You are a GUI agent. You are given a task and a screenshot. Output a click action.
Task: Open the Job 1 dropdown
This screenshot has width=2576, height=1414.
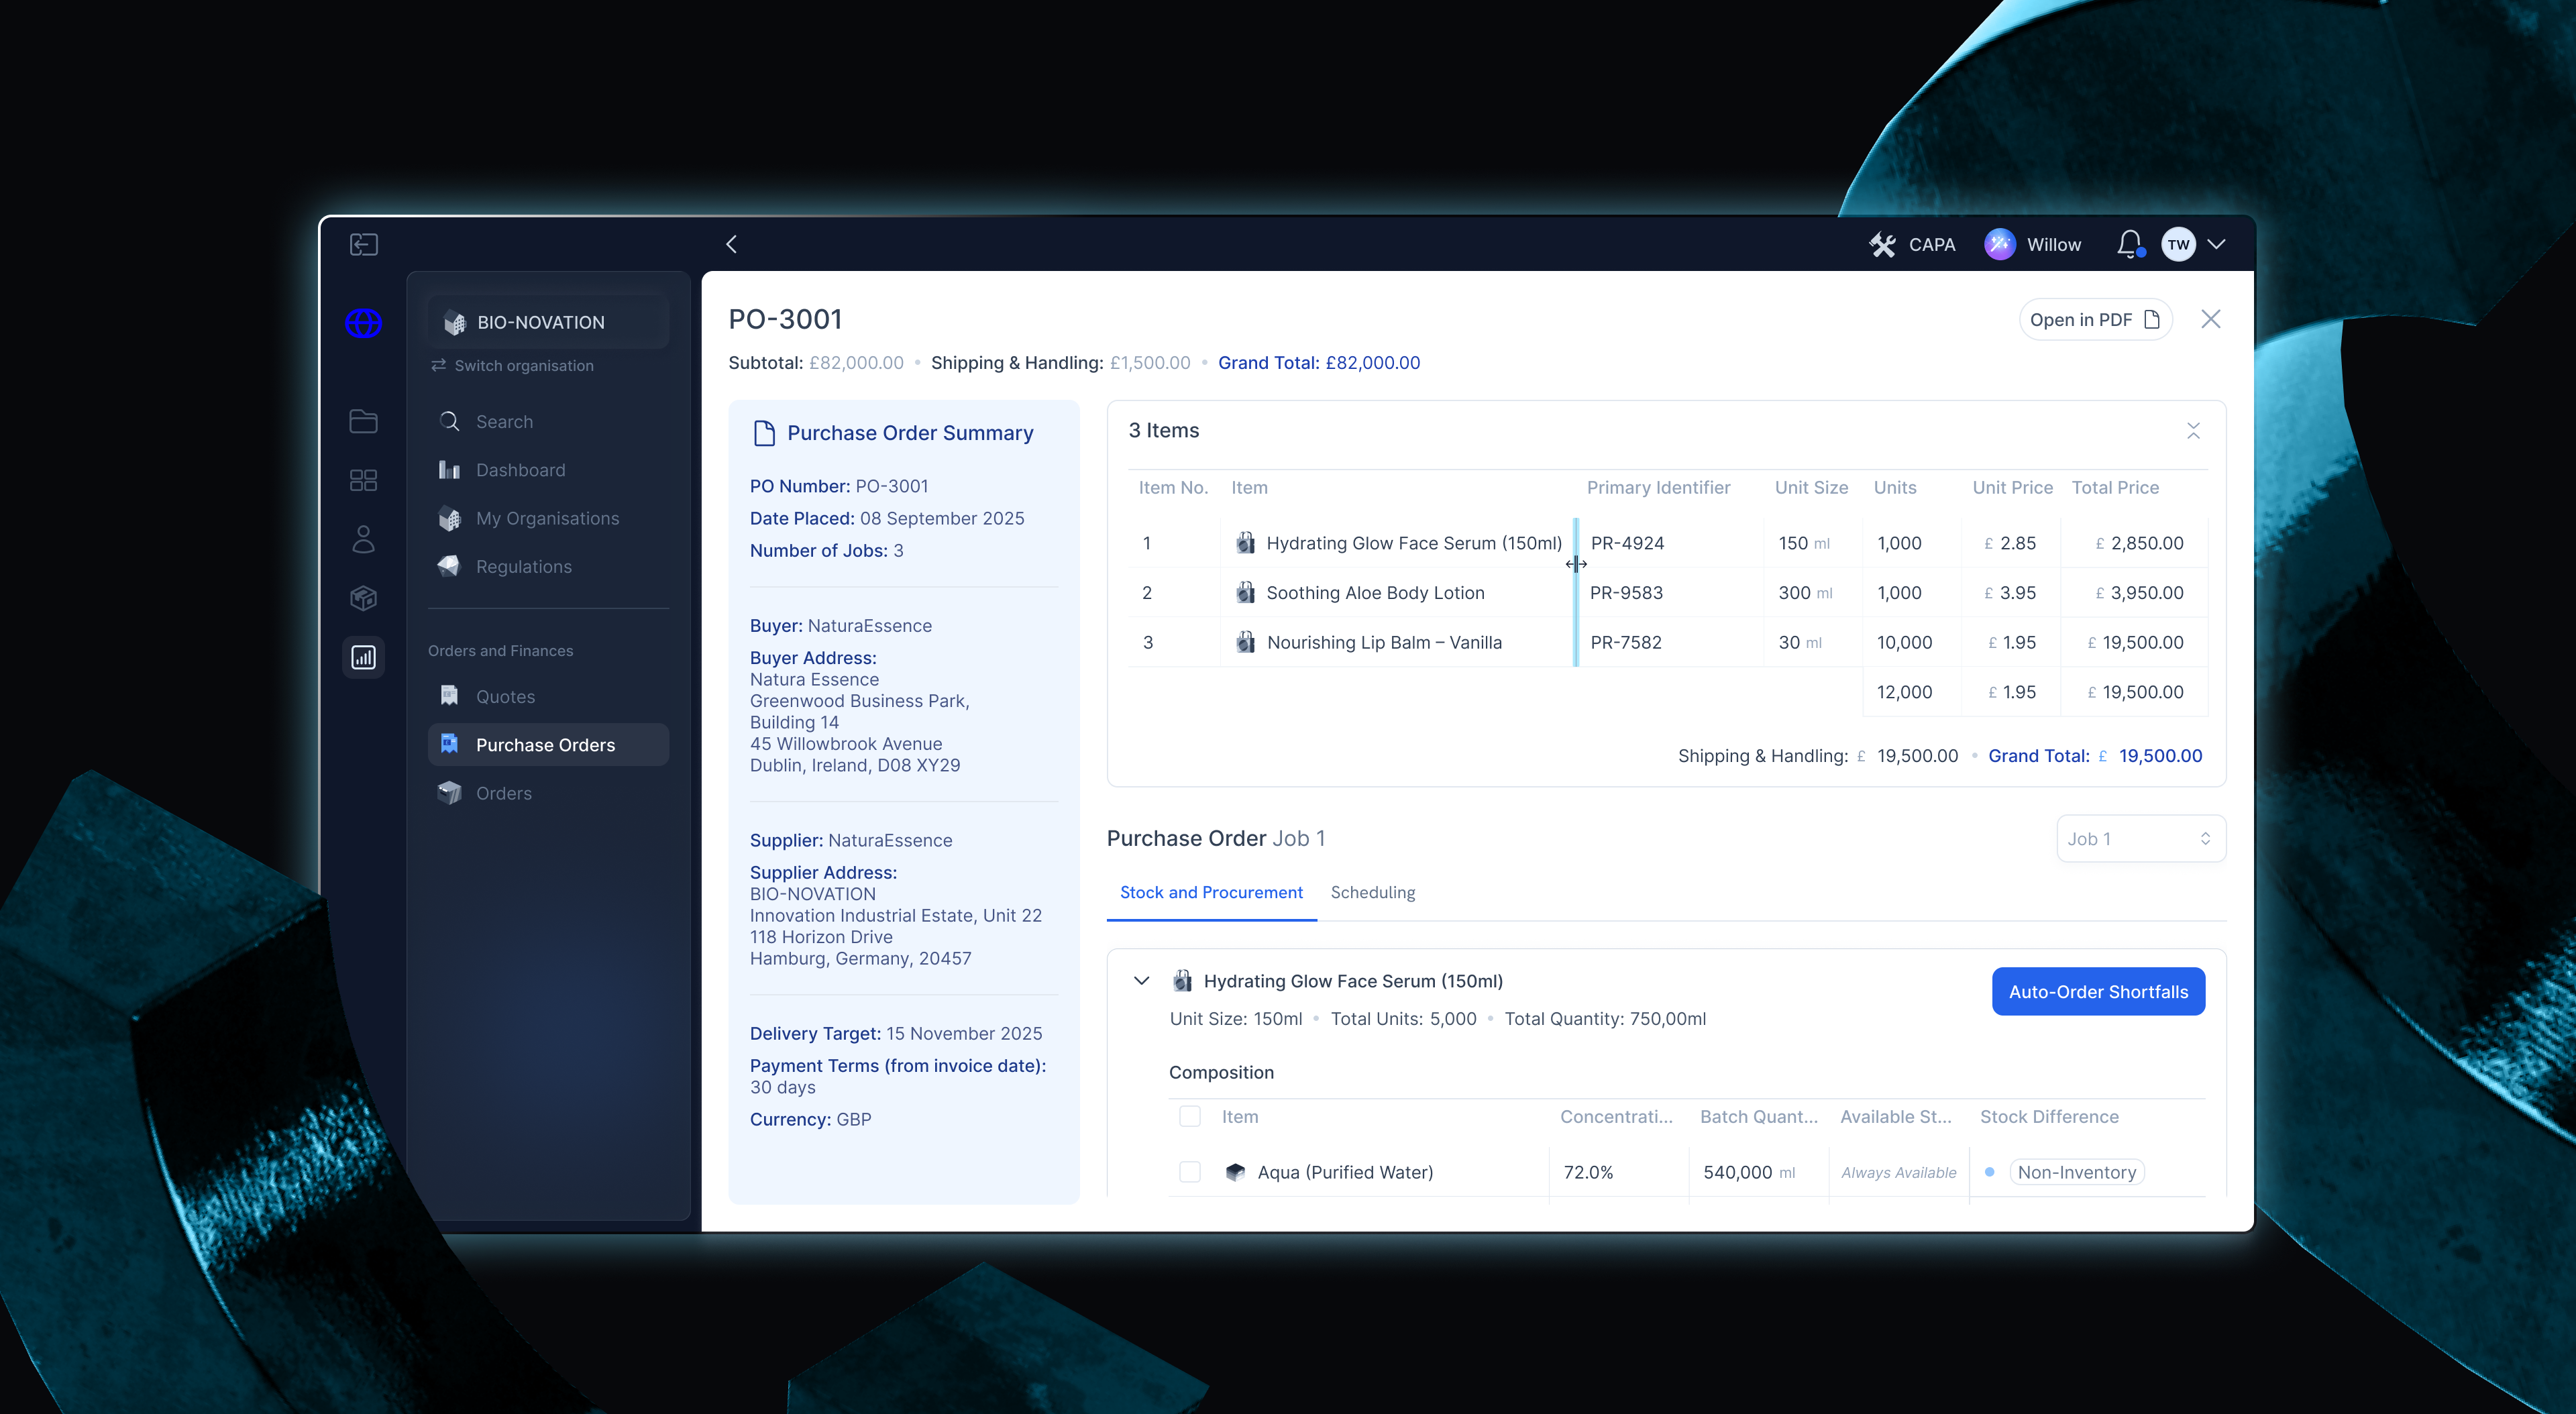[2140, 838]
